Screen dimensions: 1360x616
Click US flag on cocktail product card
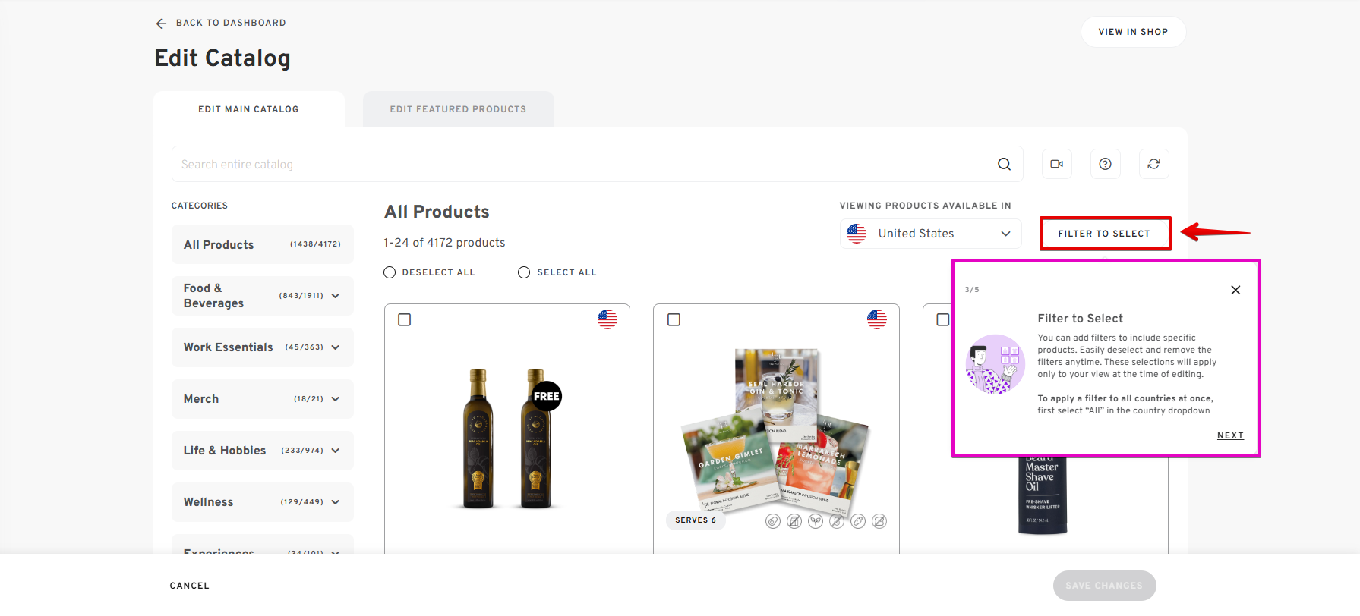click(877, 319)
